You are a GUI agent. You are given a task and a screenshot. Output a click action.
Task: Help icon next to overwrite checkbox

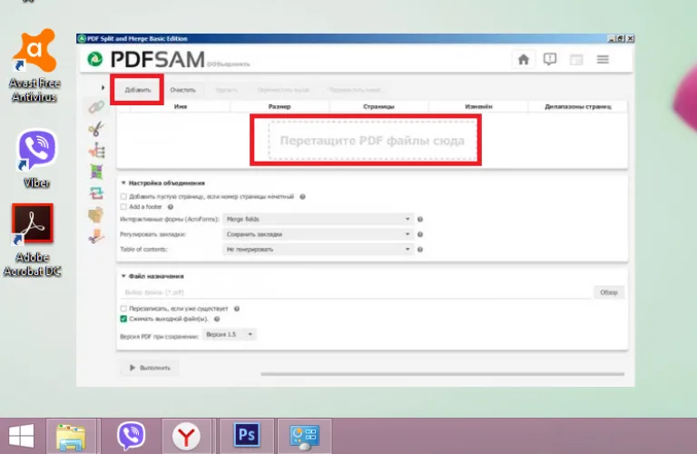click(x=237, y=309)
